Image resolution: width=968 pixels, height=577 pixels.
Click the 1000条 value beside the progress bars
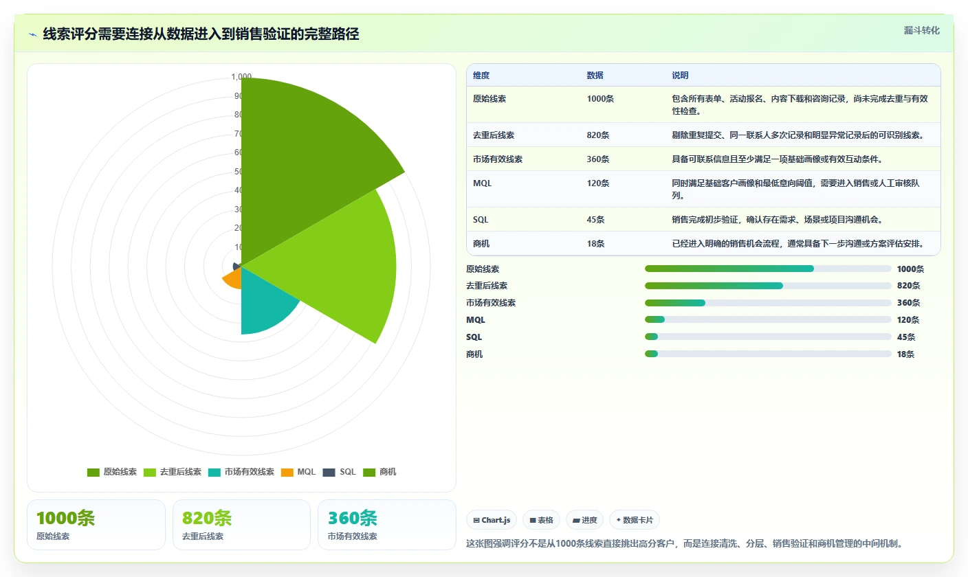click(911, 269)
